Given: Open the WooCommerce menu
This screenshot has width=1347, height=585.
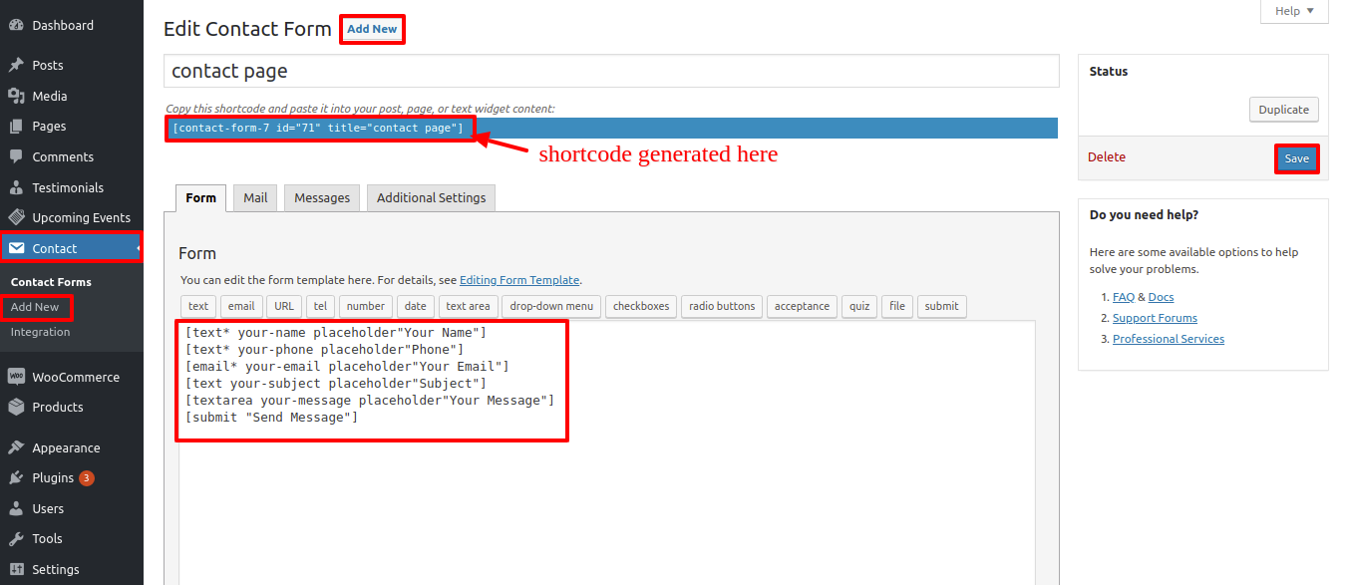Looking at the screenshot, I should 76,377.
